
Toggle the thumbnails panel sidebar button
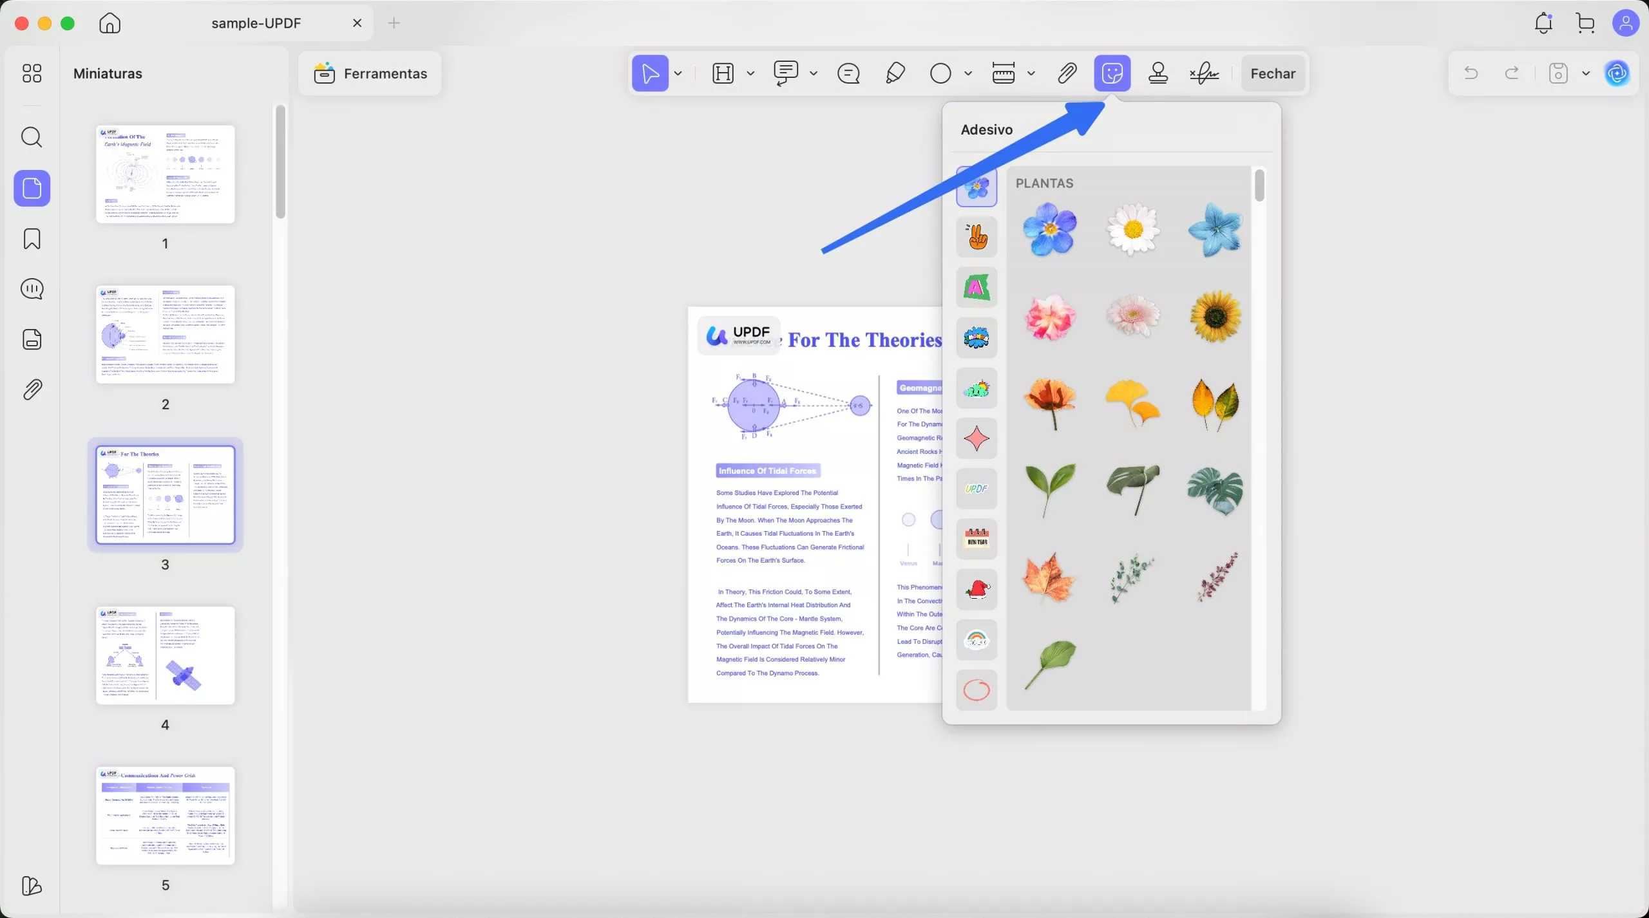pos(32,189)
